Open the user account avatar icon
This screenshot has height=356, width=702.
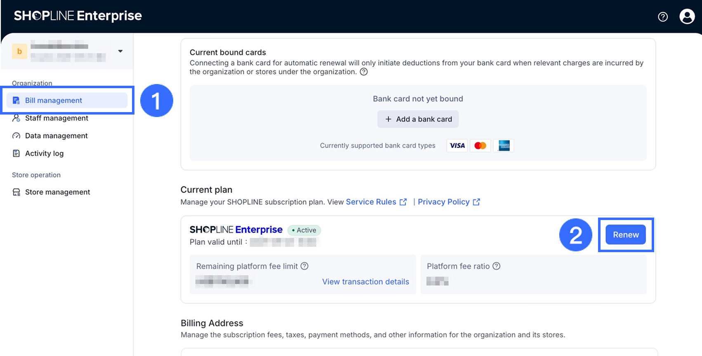pyautogui.click(x=687, y=16)
